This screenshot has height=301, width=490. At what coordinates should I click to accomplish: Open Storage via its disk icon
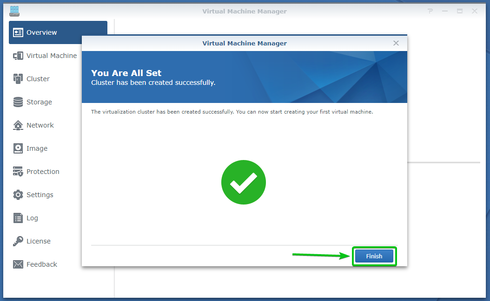point(18,102)
